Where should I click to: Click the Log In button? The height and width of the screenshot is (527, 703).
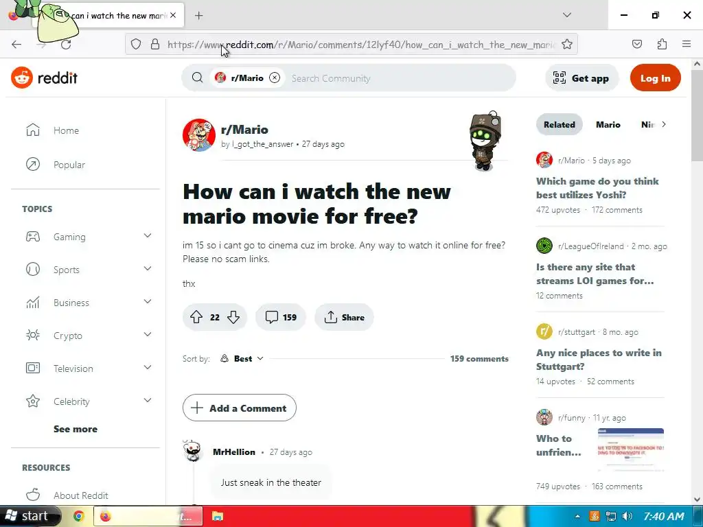coord(655,78)
